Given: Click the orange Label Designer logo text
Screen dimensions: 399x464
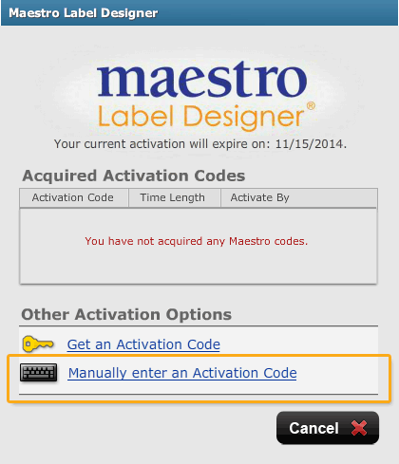Looking at the screenshot, I should tap(200, 117).
